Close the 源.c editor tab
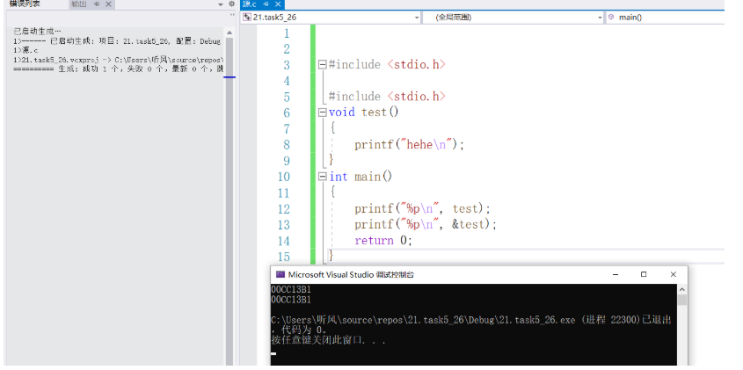743x370 pixels. coord(278,4)
